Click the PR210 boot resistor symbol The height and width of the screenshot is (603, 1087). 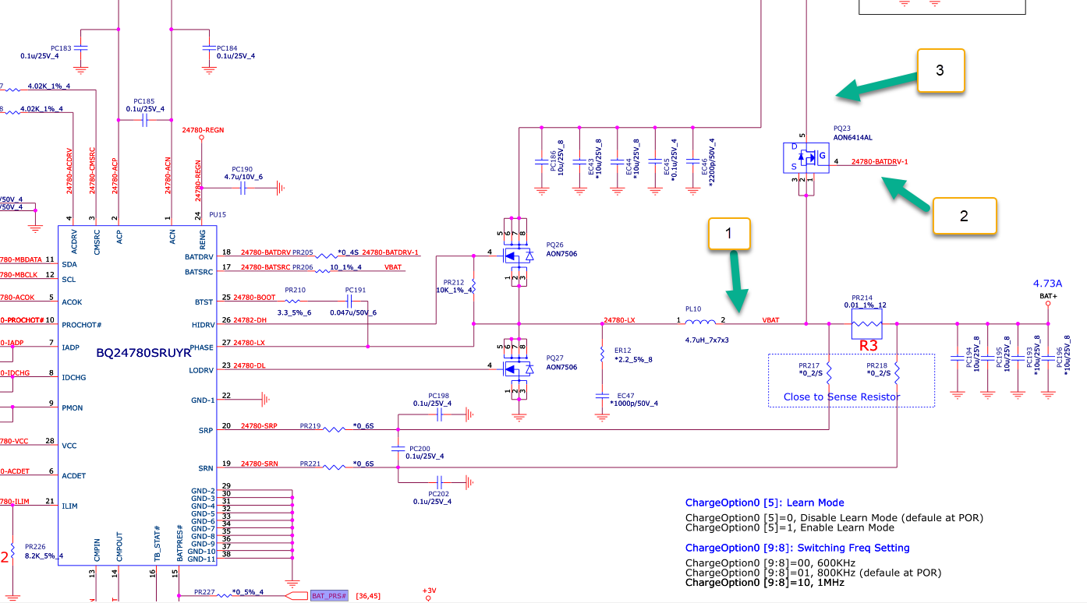(292, 301)
